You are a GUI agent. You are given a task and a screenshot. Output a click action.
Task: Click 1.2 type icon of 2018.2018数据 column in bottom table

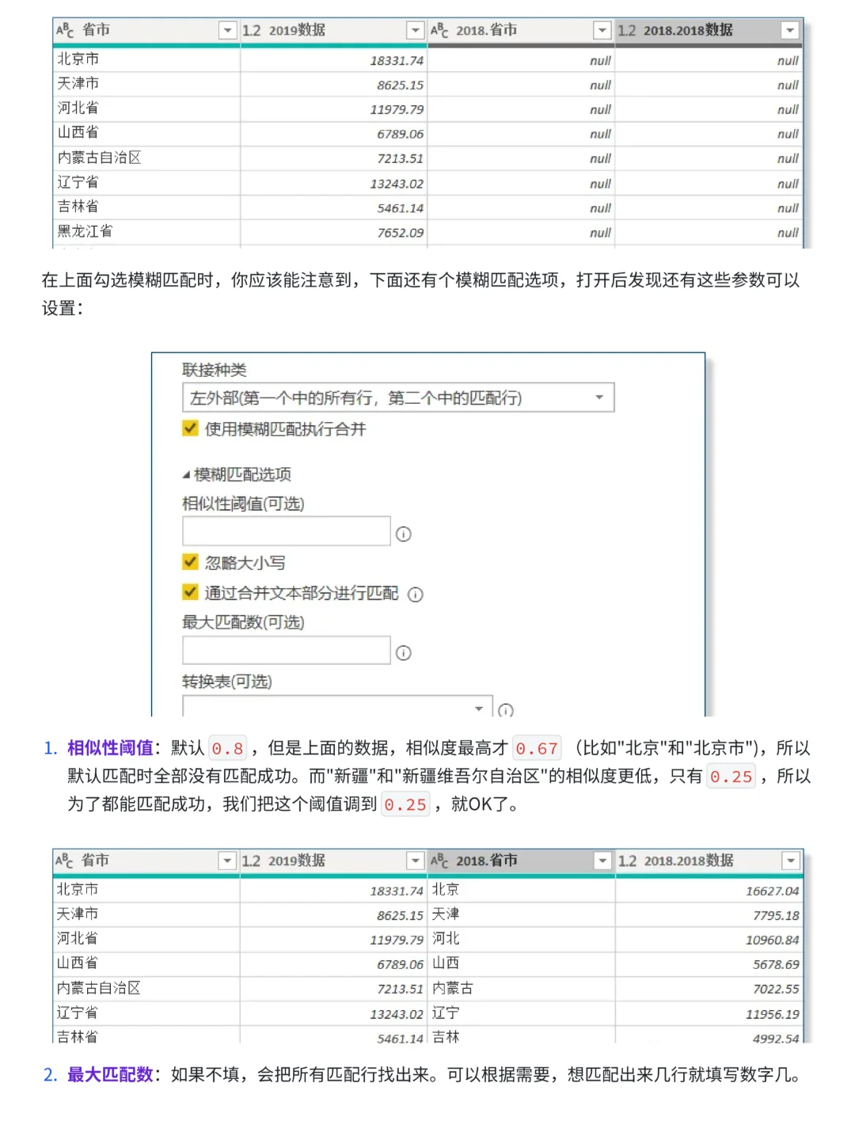628,861
